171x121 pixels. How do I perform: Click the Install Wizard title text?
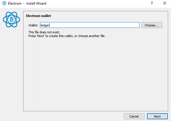pos(36,3)
